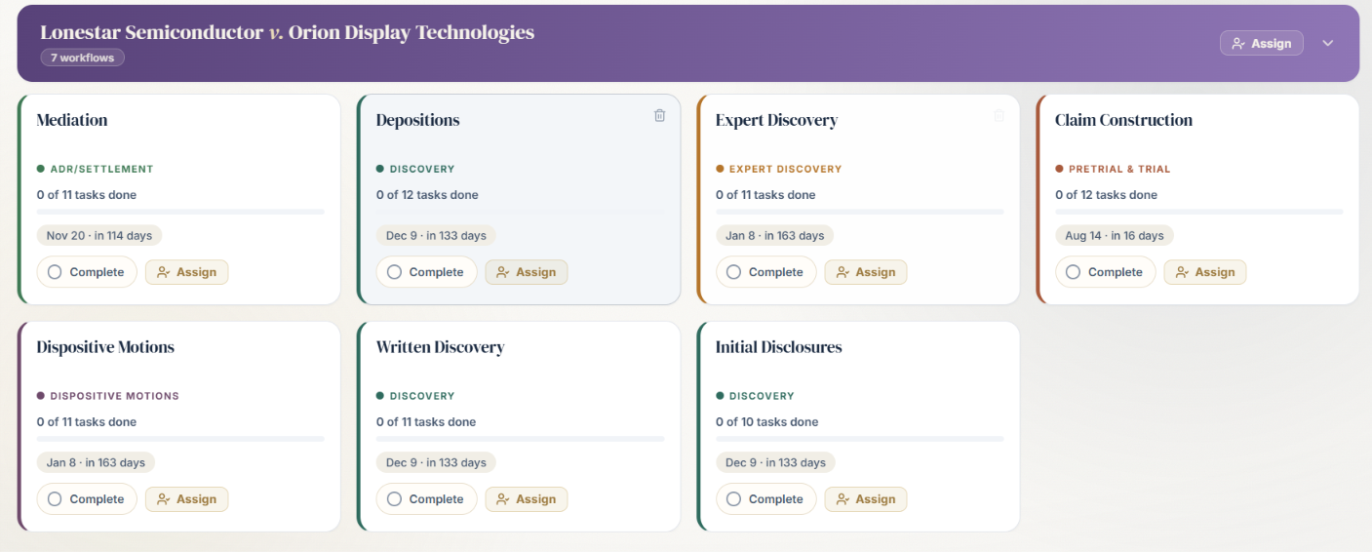Image resolution: width=1372 pixels, height=552 pixels.
Task: Click '0 of 12 tasks done' on Depositions
Action: point(427,195)
